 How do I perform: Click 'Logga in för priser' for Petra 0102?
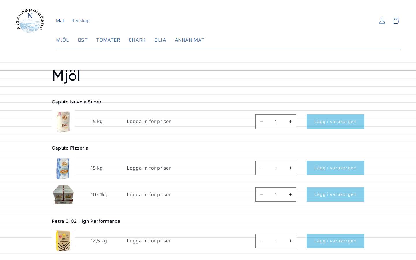tap(149, 241)
